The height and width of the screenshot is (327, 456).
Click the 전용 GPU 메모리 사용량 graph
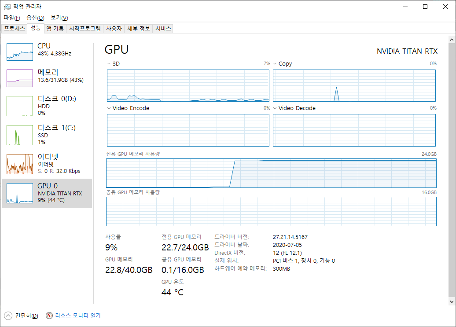pos(271,173)
